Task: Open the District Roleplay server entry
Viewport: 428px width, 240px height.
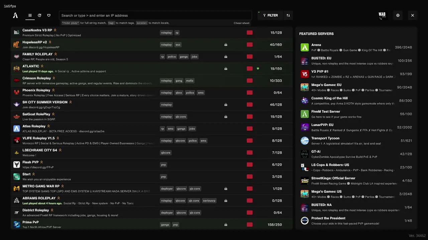Action: pos(152,213)
